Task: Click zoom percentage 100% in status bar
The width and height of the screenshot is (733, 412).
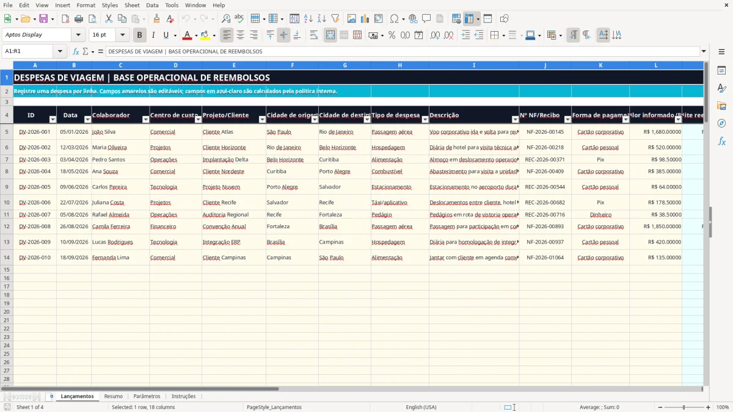Action: tap(722, 407)
